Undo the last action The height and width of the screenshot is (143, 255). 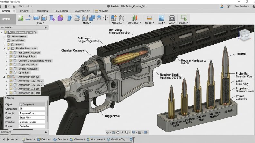pyautogui.click(x=21, y=6)
